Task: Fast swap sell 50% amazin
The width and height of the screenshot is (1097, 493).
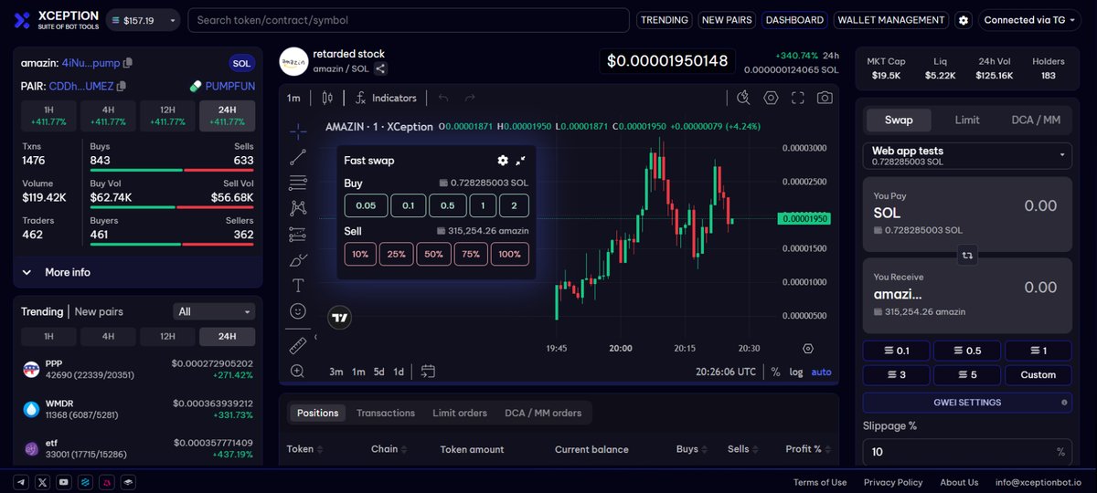Action: (x=433, y=254)
